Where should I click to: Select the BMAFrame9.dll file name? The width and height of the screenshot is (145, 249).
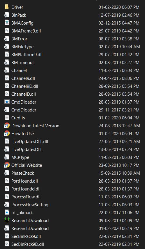point(26,31)
